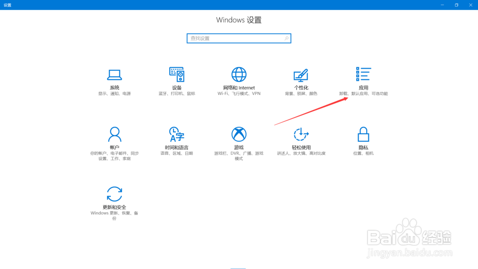This screenshot has height=269, width=478.
Task: Open the 游戏 Xbox icon
Action: click(239, 134)
